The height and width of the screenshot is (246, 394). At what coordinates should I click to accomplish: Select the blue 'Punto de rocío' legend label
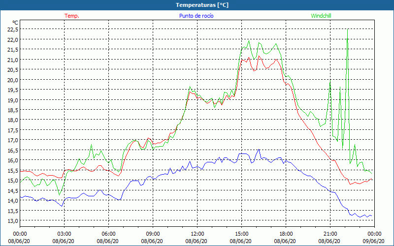pyautogui.click(x=196, y=16)
